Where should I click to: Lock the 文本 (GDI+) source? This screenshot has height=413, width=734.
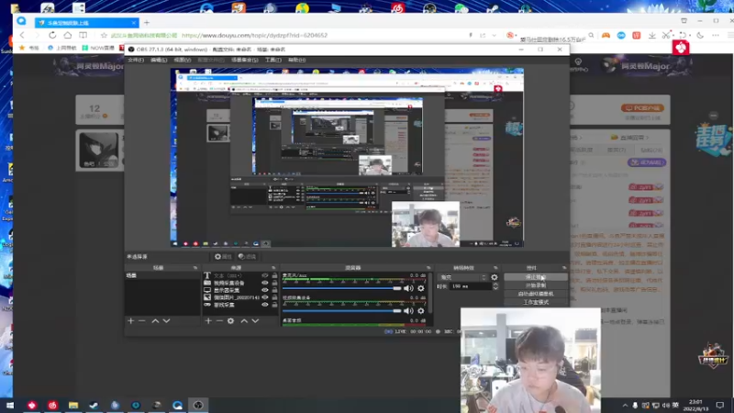pyautogui.click(x=274, y=276)
